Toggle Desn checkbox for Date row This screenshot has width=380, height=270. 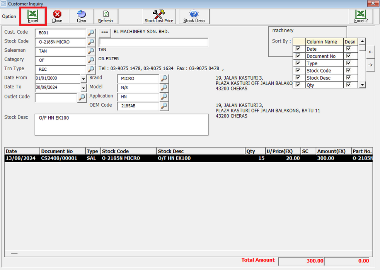click(349, 49)
